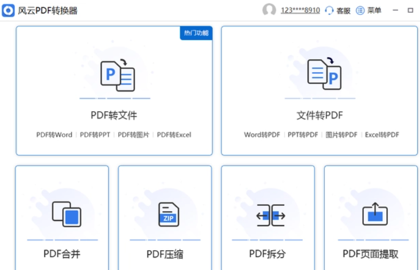Click account number 123****8910
The width and height of the screenshot is (420, 270).
pos(300,10)
